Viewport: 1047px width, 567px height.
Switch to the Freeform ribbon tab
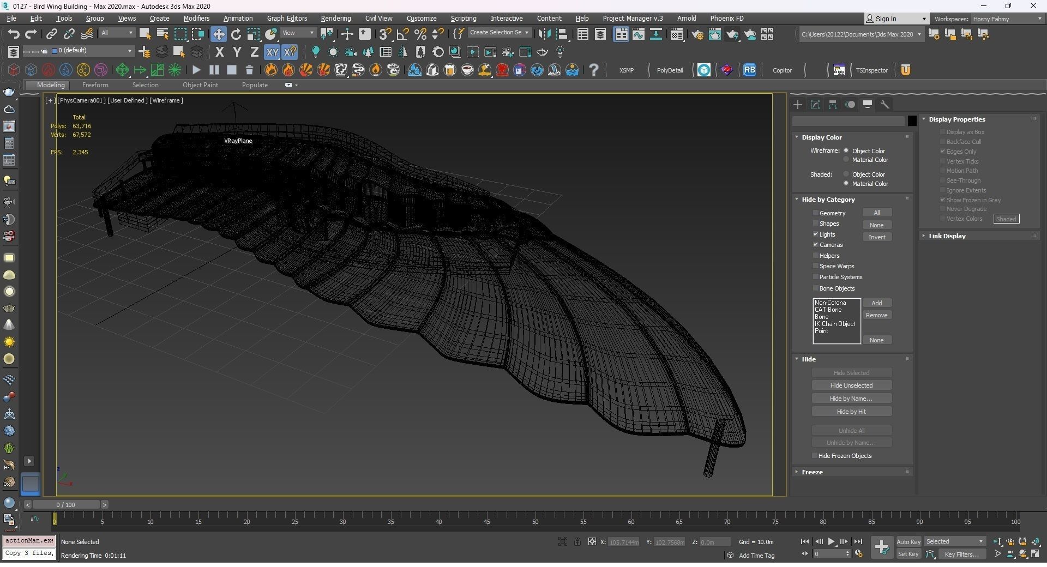[x=95, y=85]
